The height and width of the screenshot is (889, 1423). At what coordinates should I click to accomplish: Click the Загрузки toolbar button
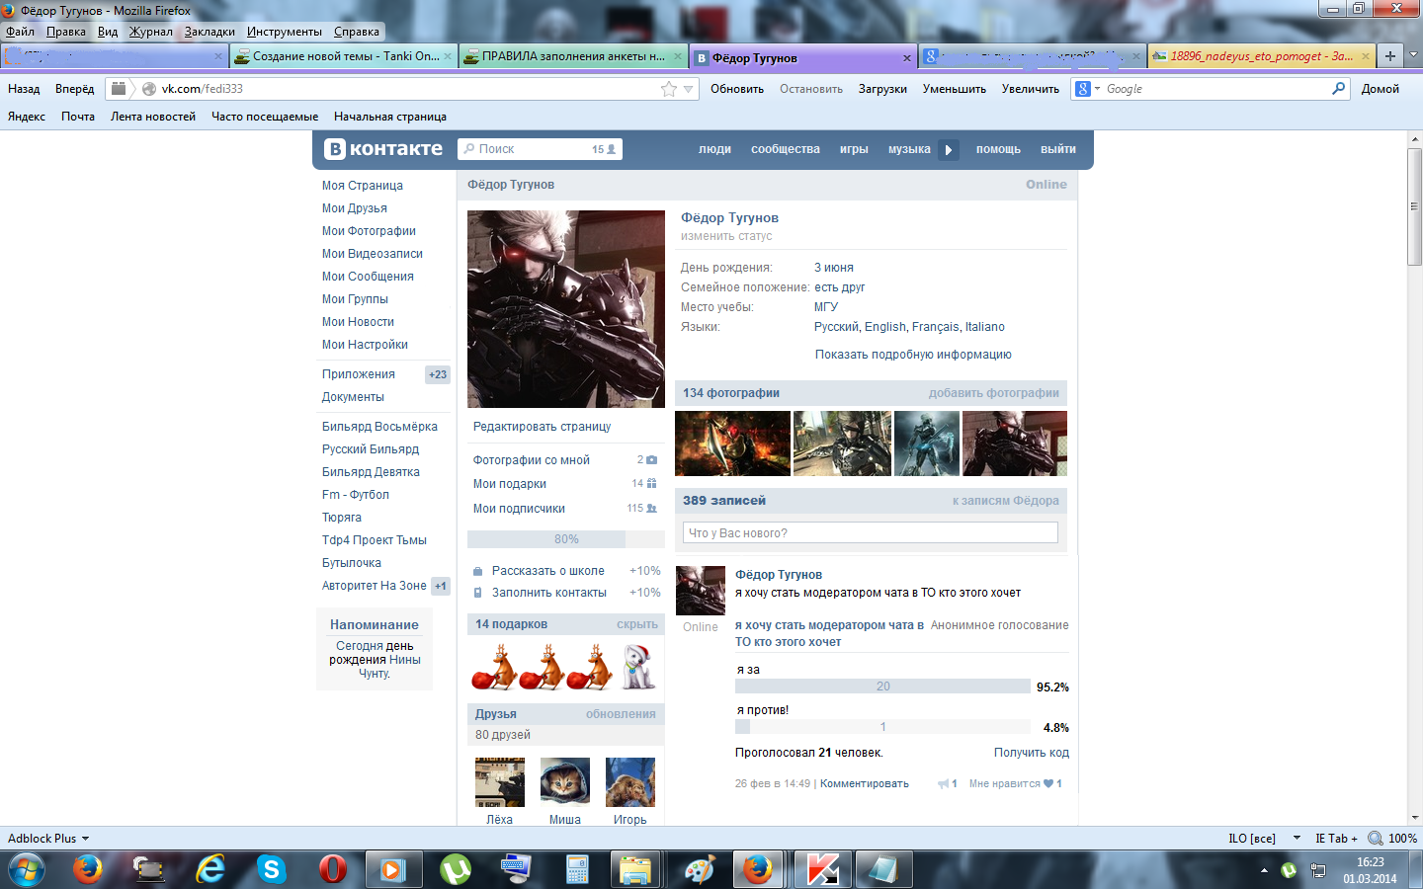(882, 89)
